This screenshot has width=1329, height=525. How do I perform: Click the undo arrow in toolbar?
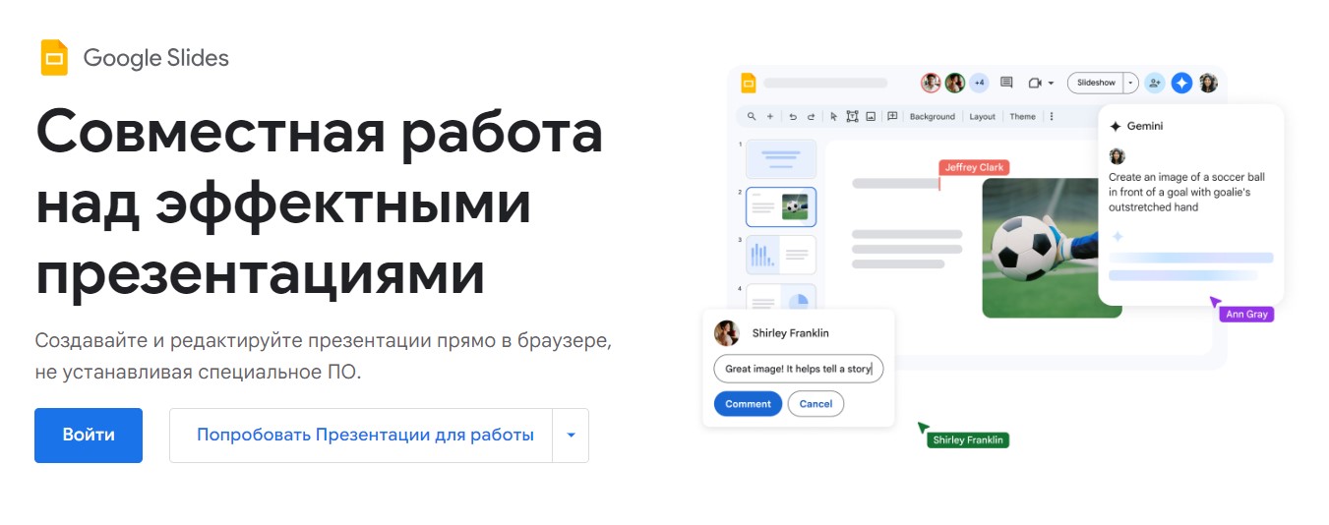793,116
